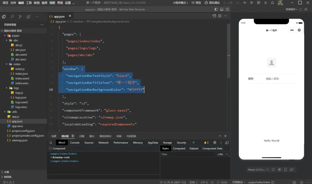Show more devtools tabs chevron
Screen dimensions: 312x184
coord(193,142)
